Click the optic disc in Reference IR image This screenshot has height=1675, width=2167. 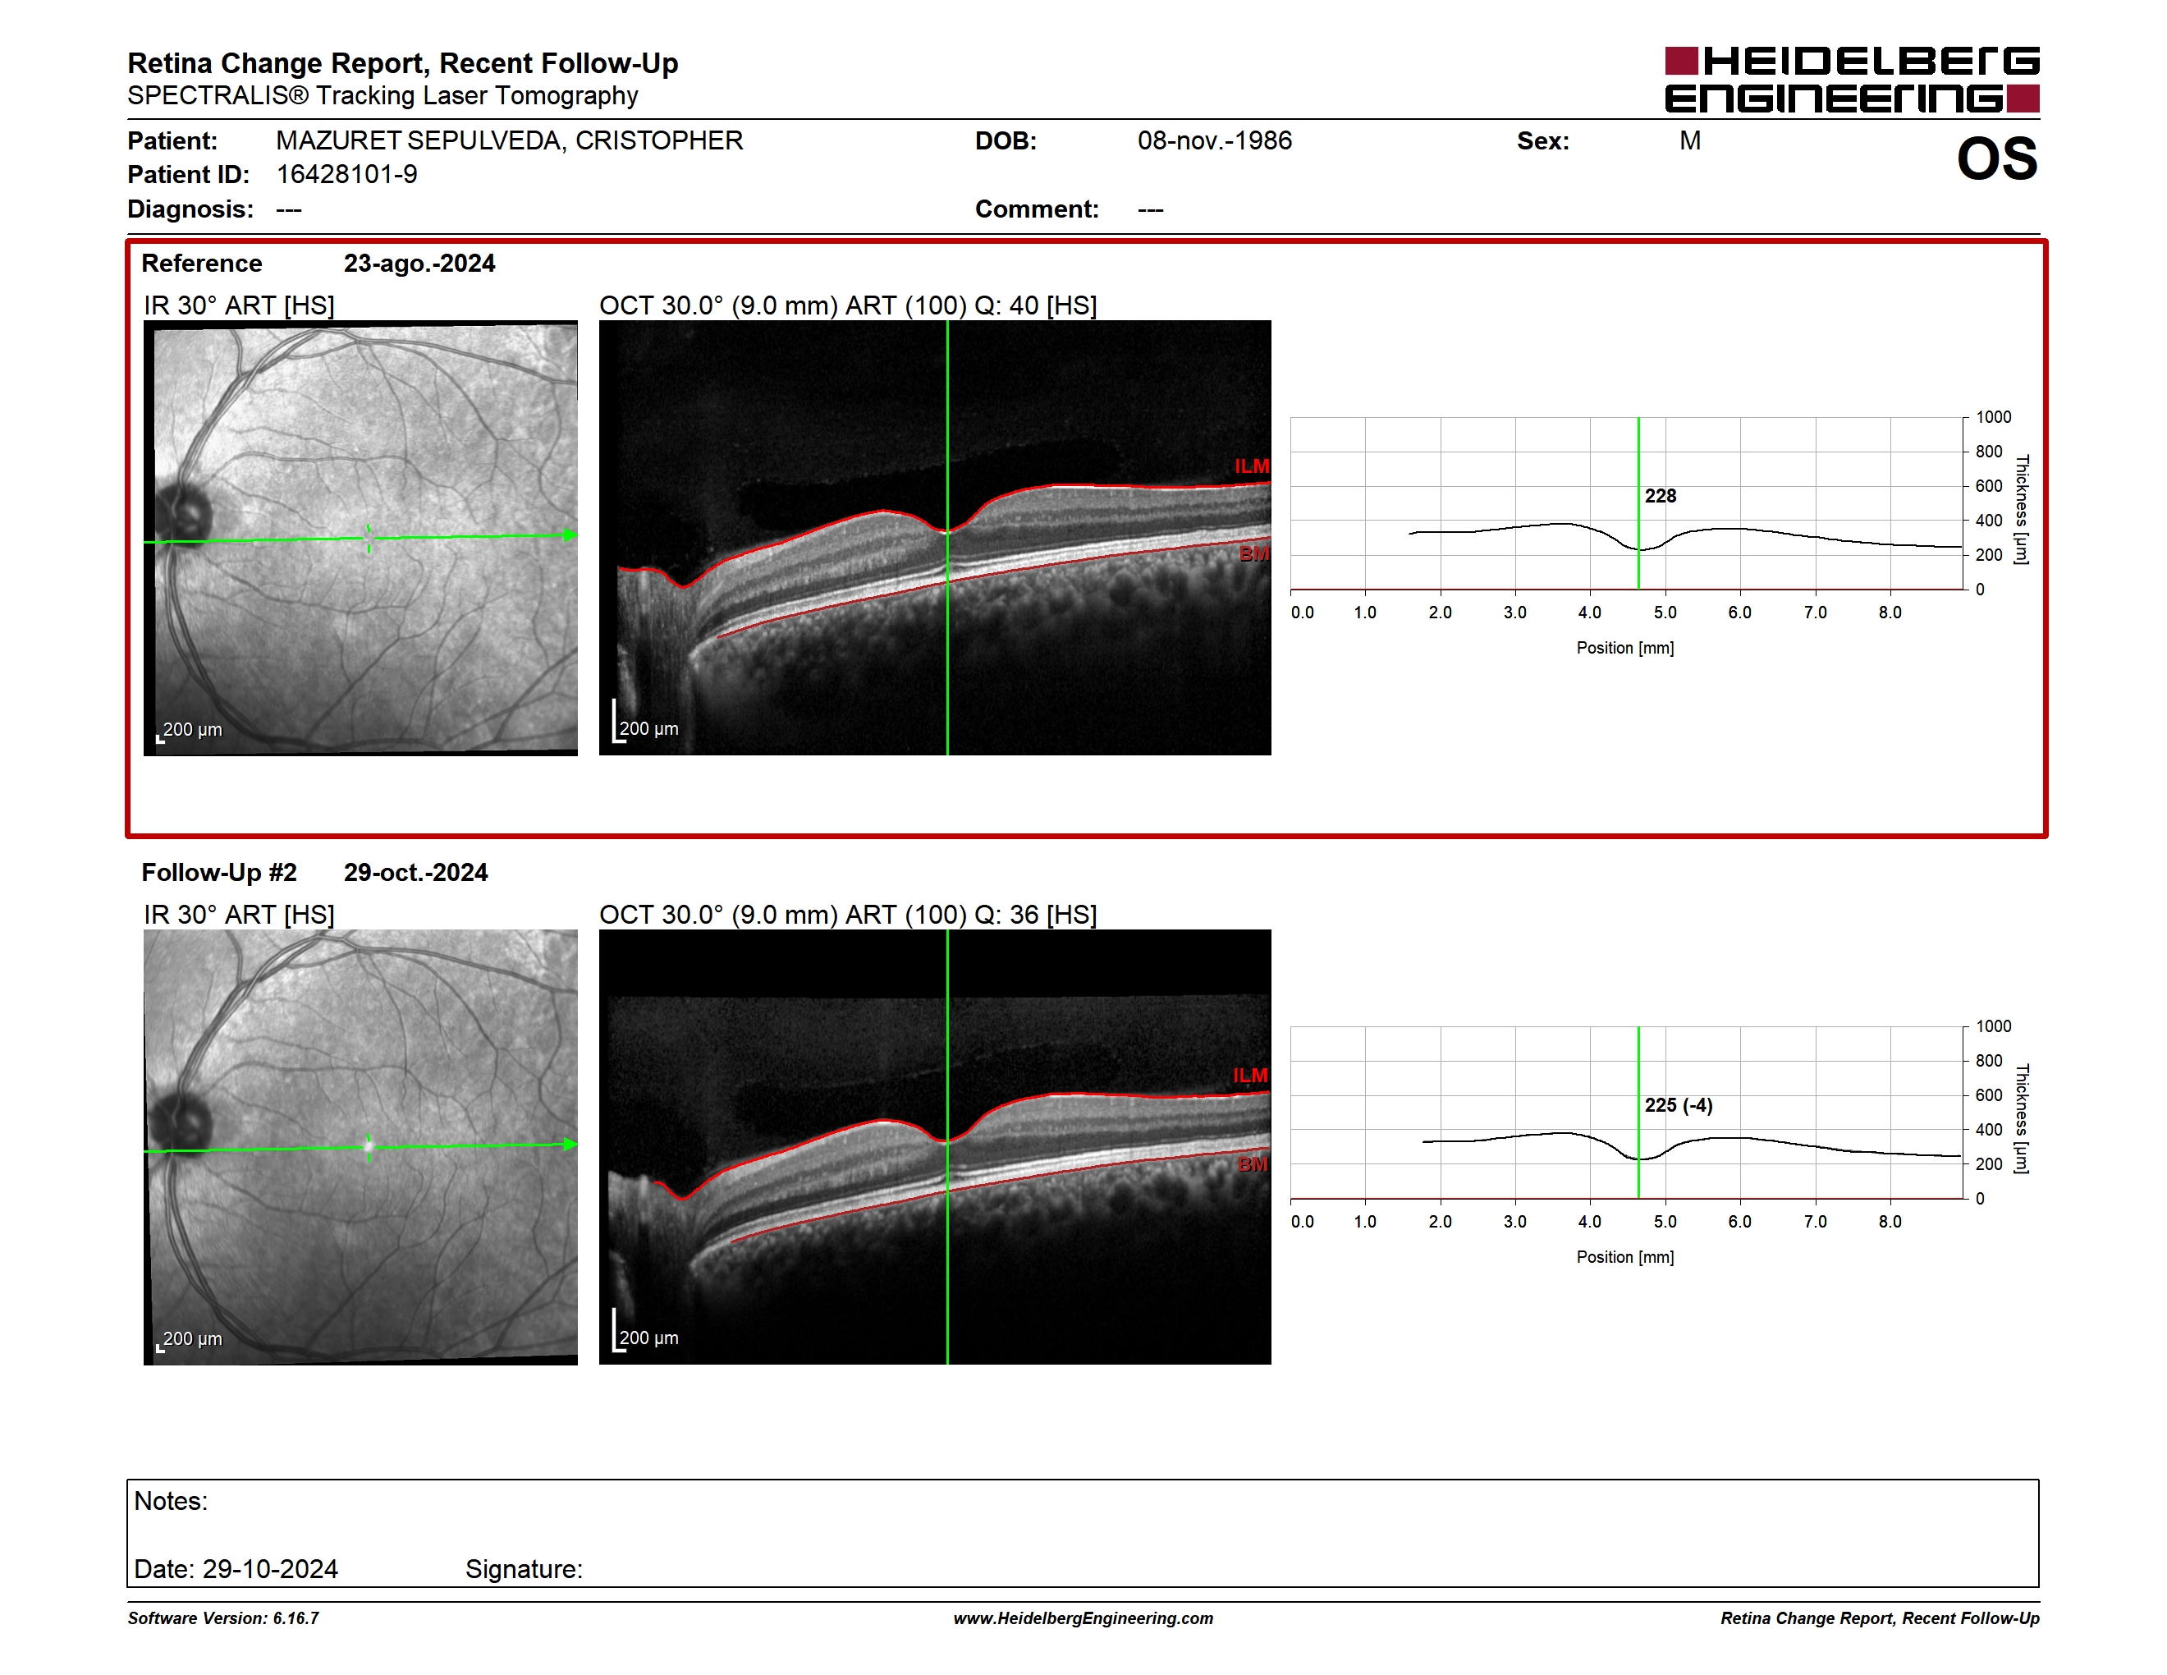pos(184,513)
